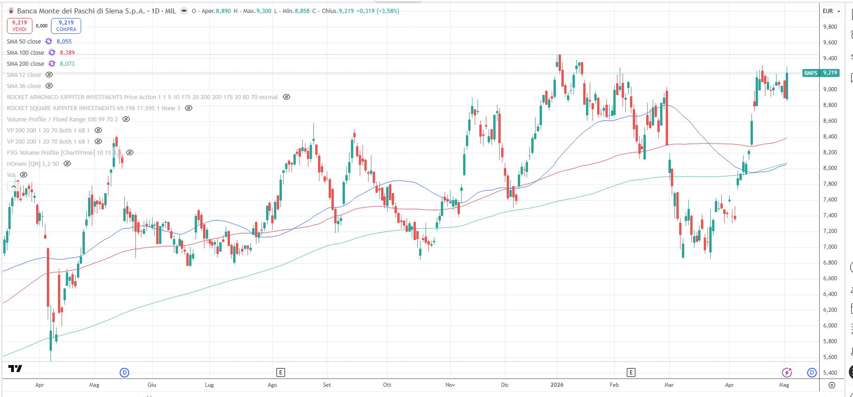Screen dimensions: 853x397
Task: Open the earnings marker near Feb 2026
Action: (631, 372)
